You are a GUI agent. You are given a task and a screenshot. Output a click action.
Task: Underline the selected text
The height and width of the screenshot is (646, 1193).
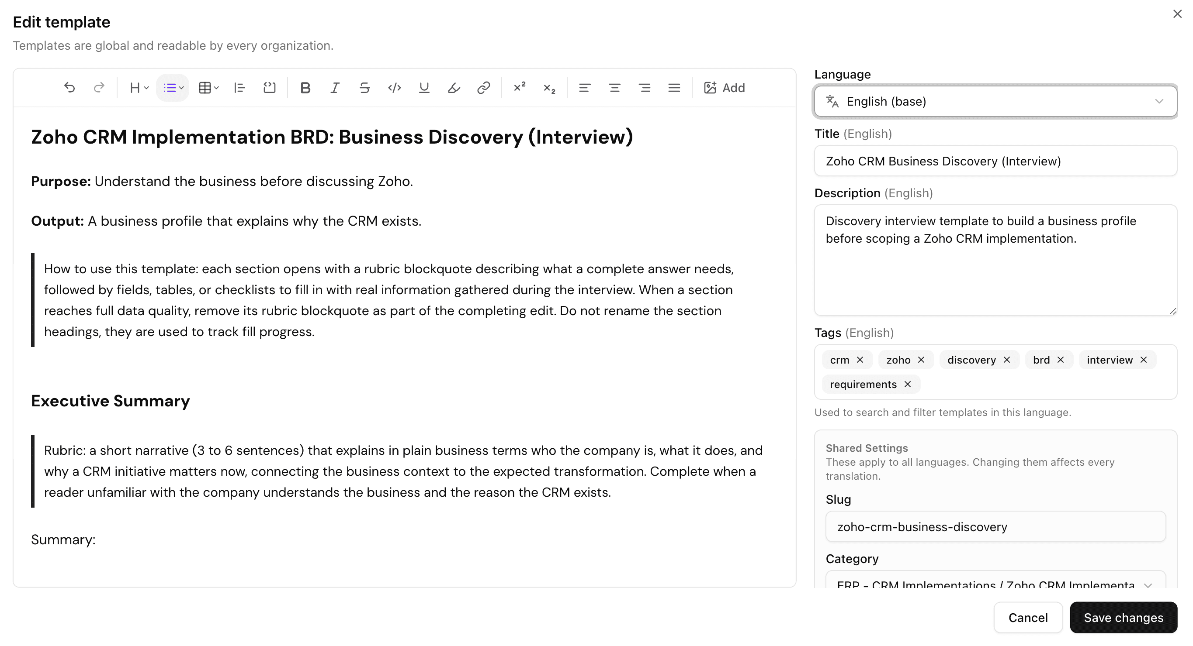click(424, 87)
